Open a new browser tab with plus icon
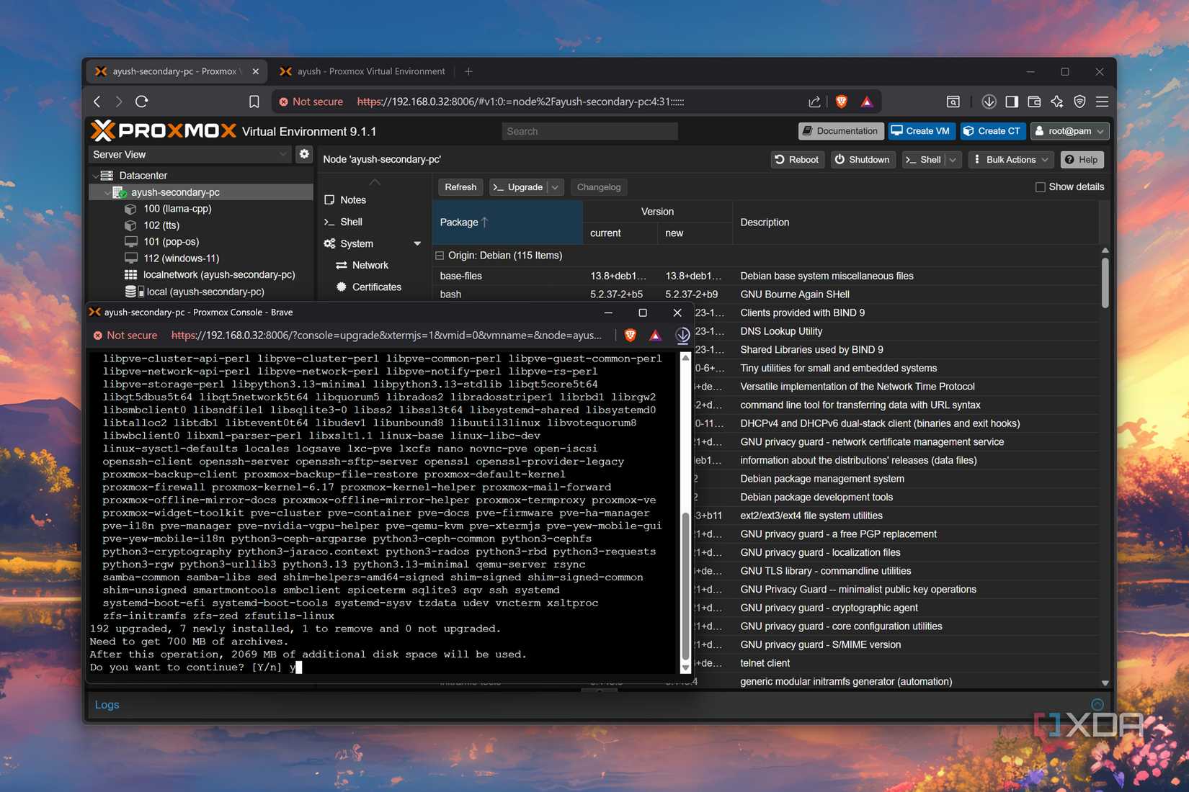The height and width of the screenshot is (792, 1189). pyautogui.click(x=468, y=71)
